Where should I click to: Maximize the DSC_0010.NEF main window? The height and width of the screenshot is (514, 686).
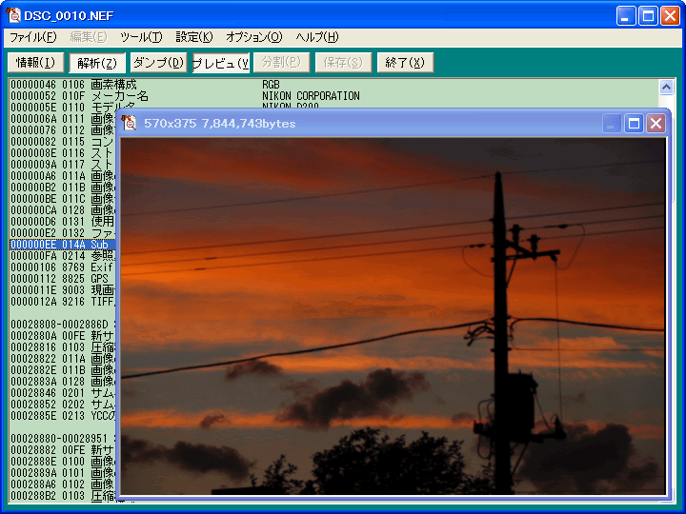pyautogui.click(x=647, y=16)
